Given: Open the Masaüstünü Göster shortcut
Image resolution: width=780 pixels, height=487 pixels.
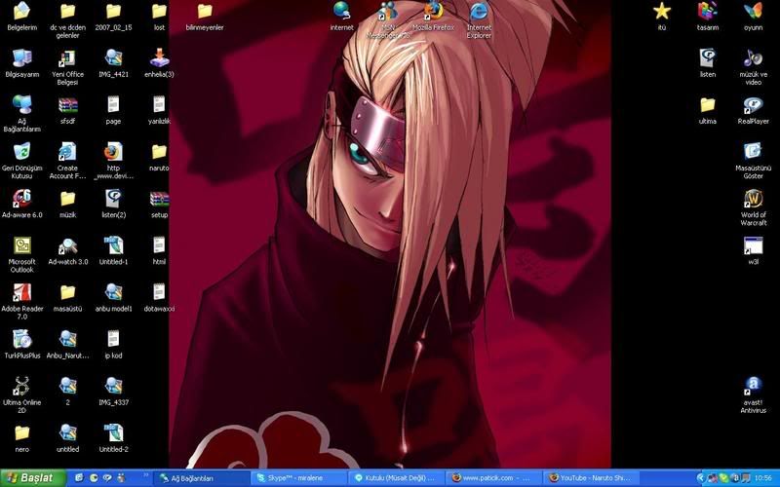Looking at the screenshot, I should [x=753, y=152].
